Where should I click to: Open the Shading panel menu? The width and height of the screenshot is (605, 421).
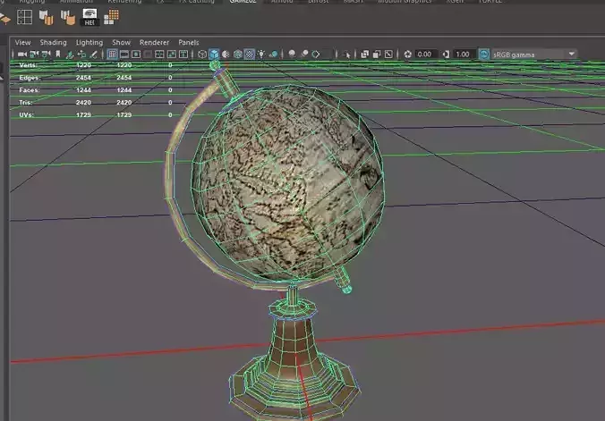53,42
